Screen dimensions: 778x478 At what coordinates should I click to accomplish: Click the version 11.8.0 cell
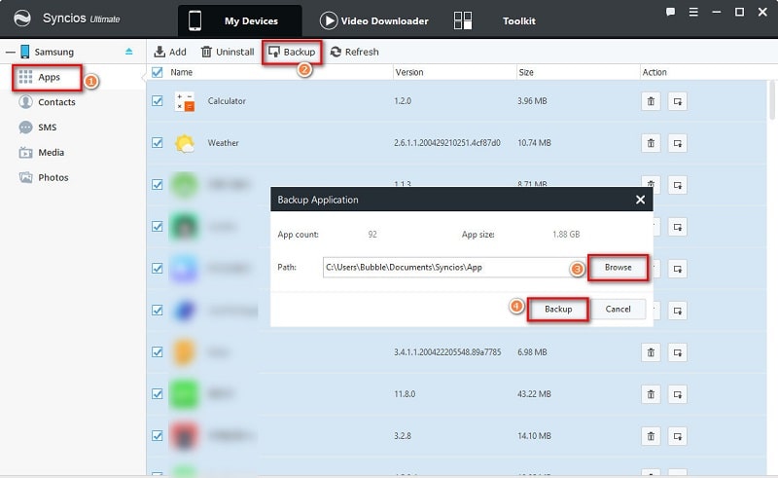click(x=405, y=393)
